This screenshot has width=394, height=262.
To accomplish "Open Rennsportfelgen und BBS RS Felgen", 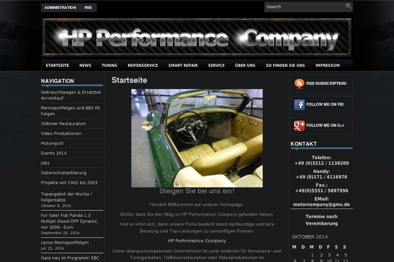I will click(70, 111).
